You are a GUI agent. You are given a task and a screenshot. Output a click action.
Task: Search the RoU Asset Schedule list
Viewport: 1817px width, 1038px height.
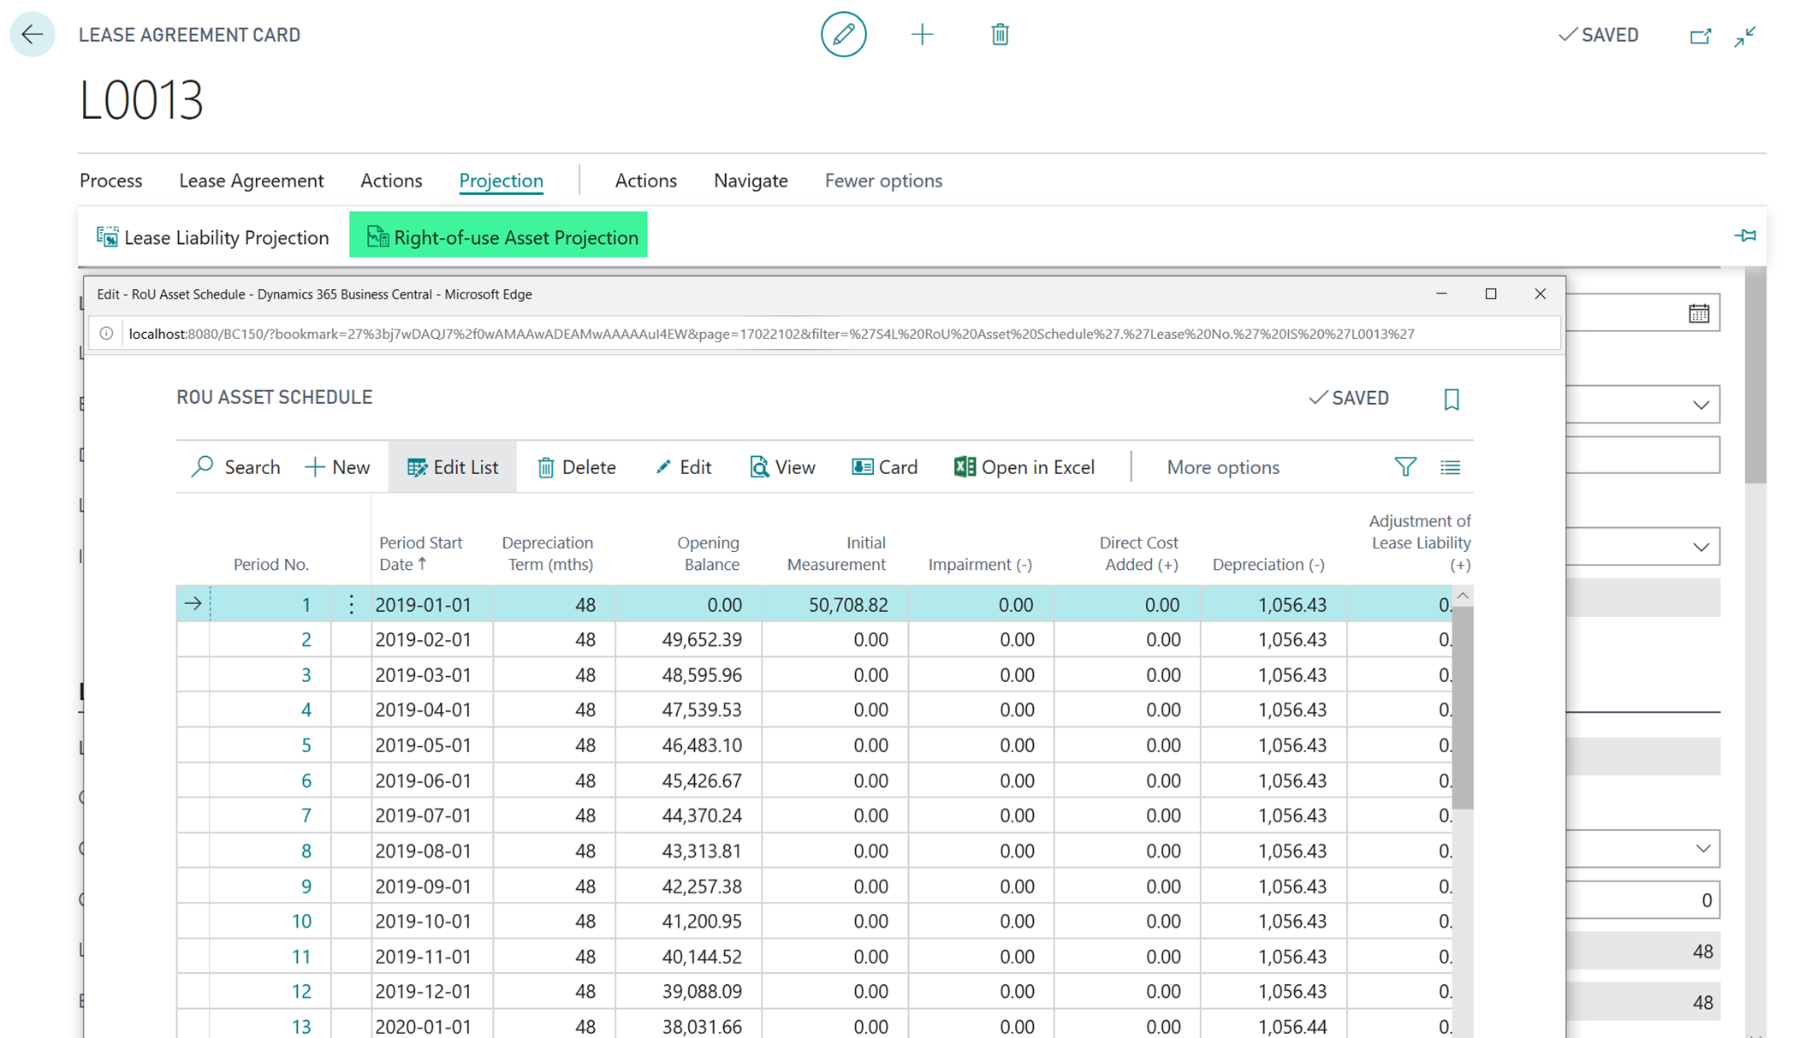pyautogui.click(x=235, y=467)
